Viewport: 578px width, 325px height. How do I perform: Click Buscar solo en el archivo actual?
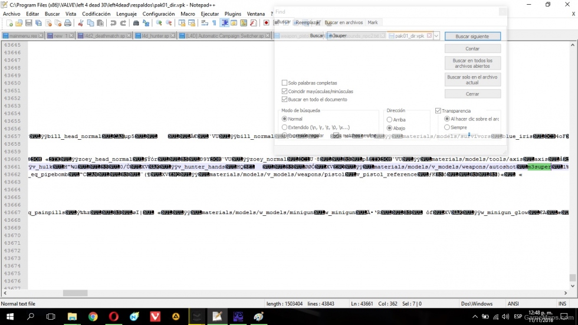pyautogui.click(x=472, y=80)
